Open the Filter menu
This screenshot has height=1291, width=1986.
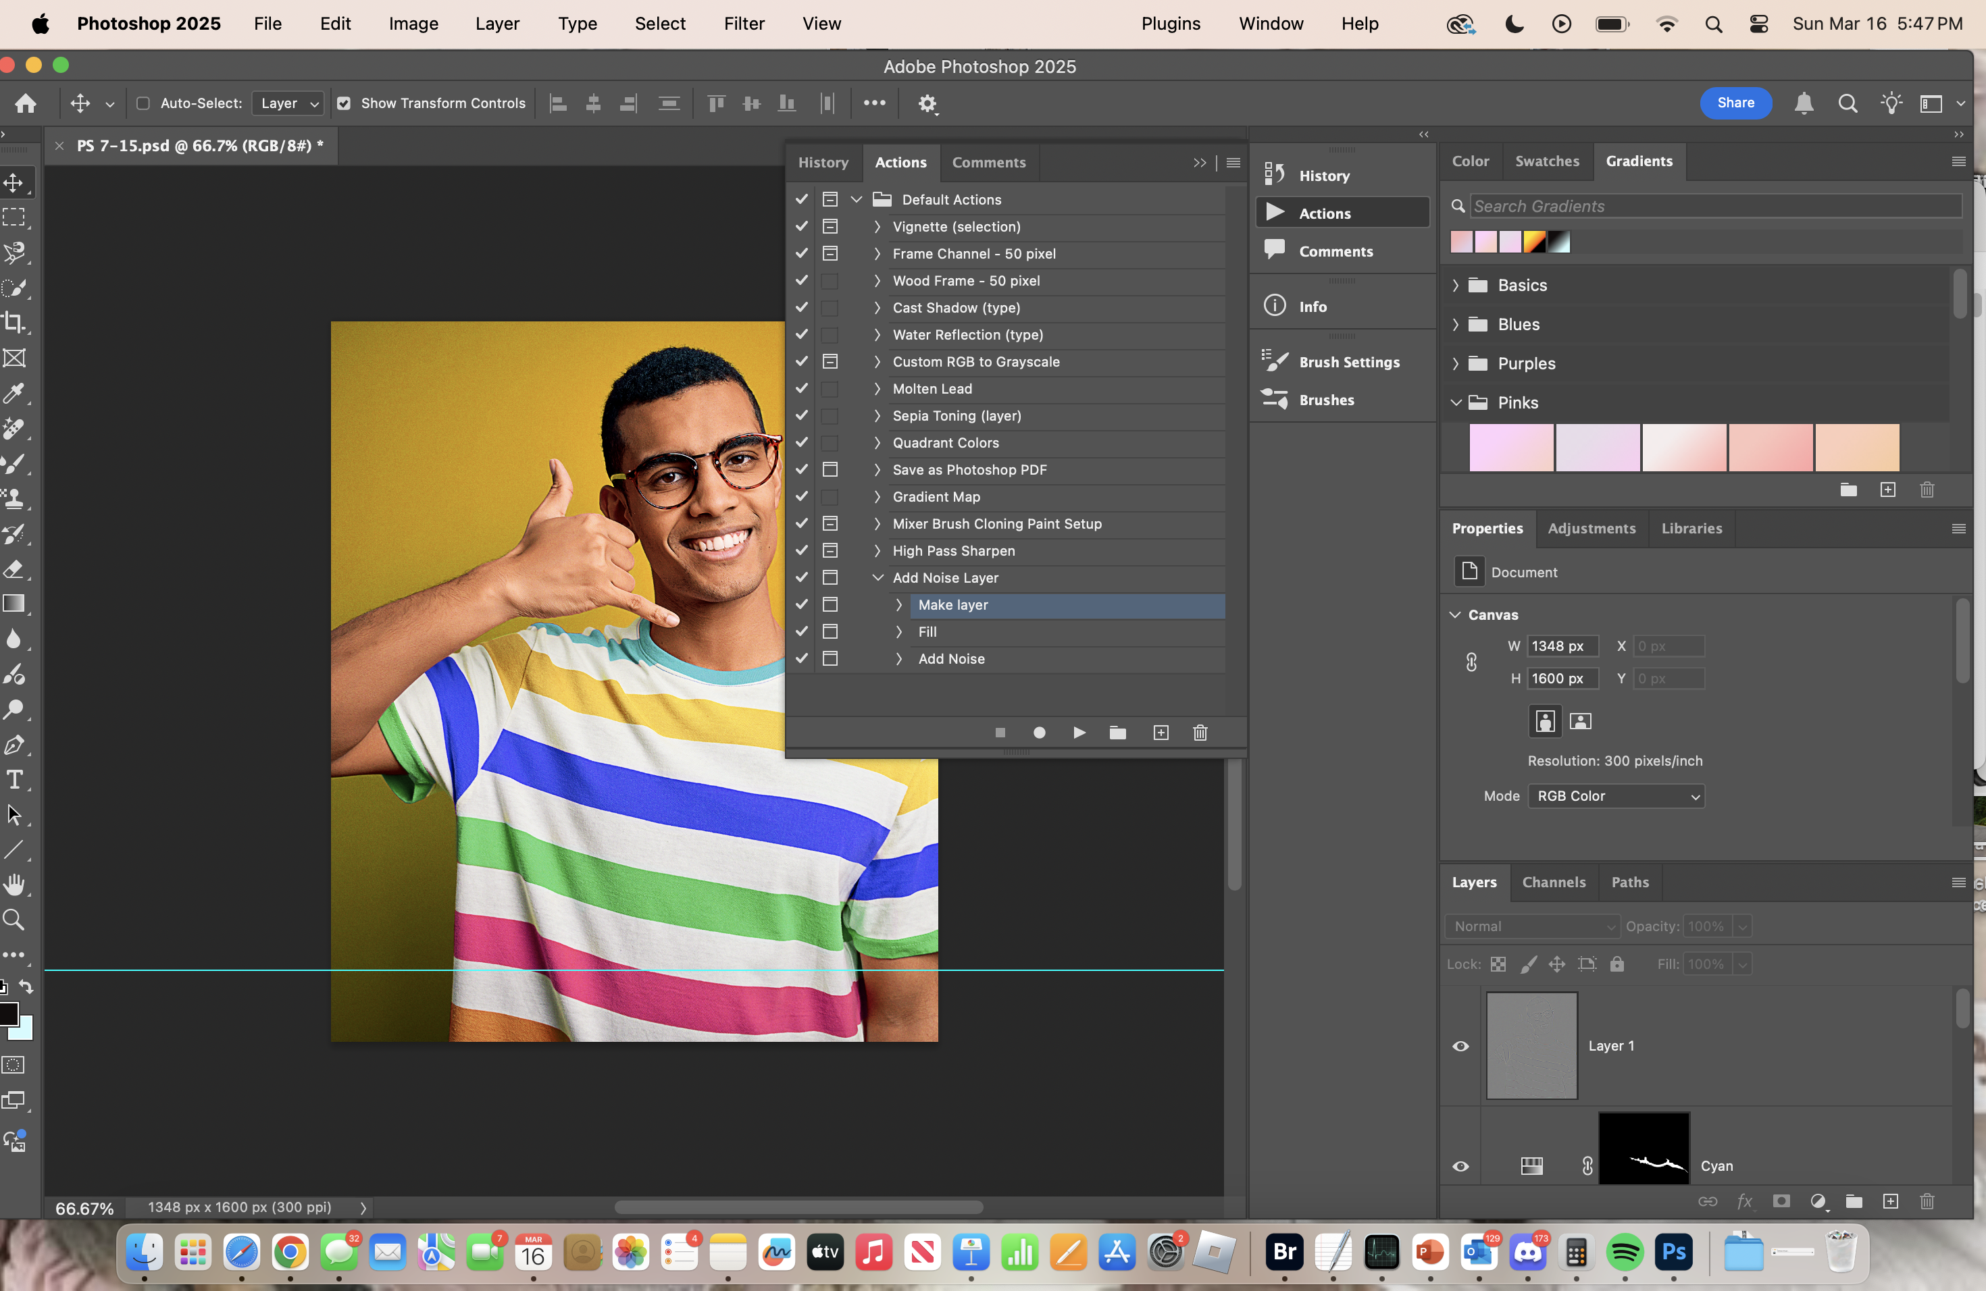[x=744, y=24]
